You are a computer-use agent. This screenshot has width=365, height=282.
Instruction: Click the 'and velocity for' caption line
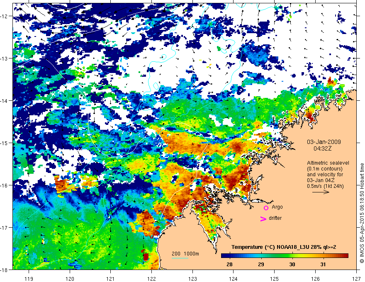click(x=325, y=174)
